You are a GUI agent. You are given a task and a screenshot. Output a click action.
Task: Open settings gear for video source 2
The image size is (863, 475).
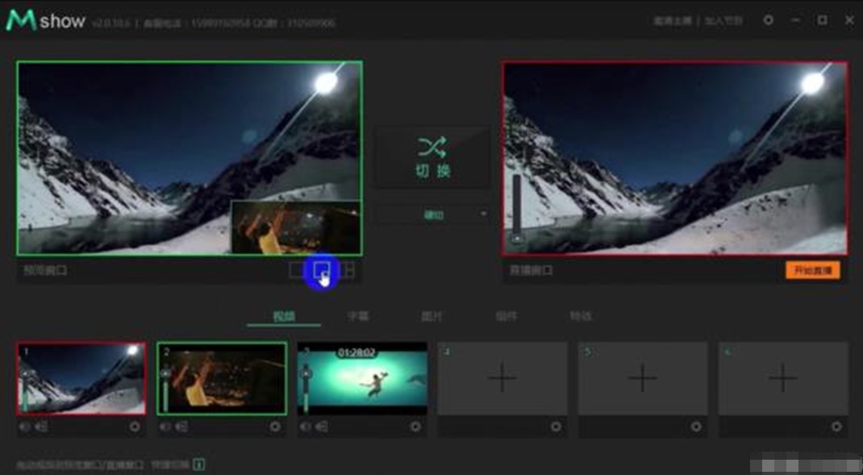[x=275, y=427]
